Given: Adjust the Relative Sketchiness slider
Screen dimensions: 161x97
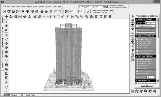Looking at the screenshot, I should (x=146, y=32).
